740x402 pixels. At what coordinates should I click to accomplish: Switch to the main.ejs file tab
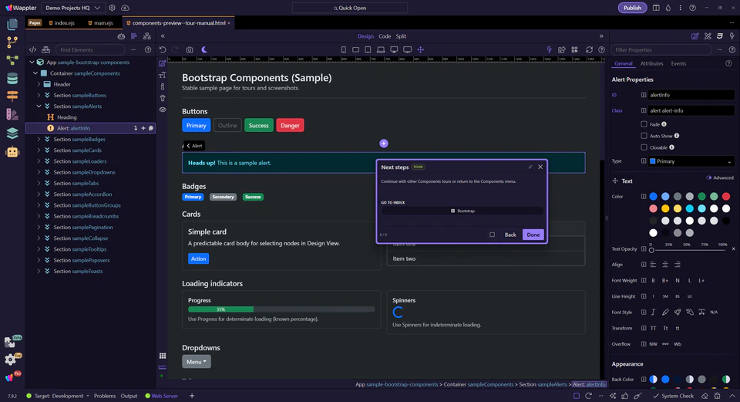click(x=100, y=22)
